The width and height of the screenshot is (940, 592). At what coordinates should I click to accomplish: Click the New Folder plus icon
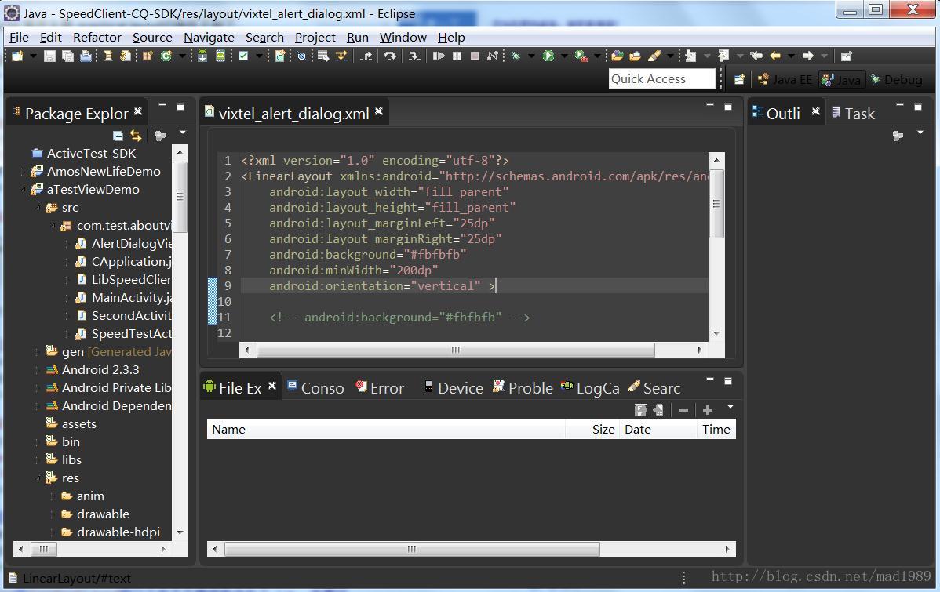click(x=708, y=410)
